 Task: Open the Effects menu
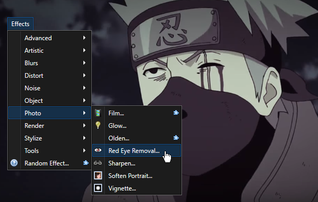pyautogui.click(x=20, y=24)
